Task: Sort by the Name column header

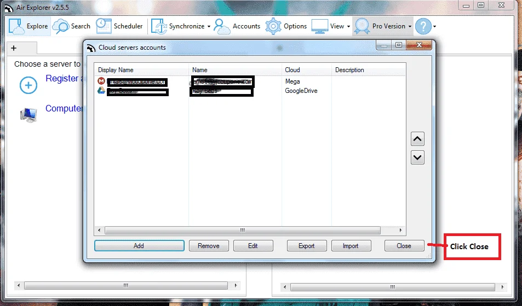Action: point(236,70)
